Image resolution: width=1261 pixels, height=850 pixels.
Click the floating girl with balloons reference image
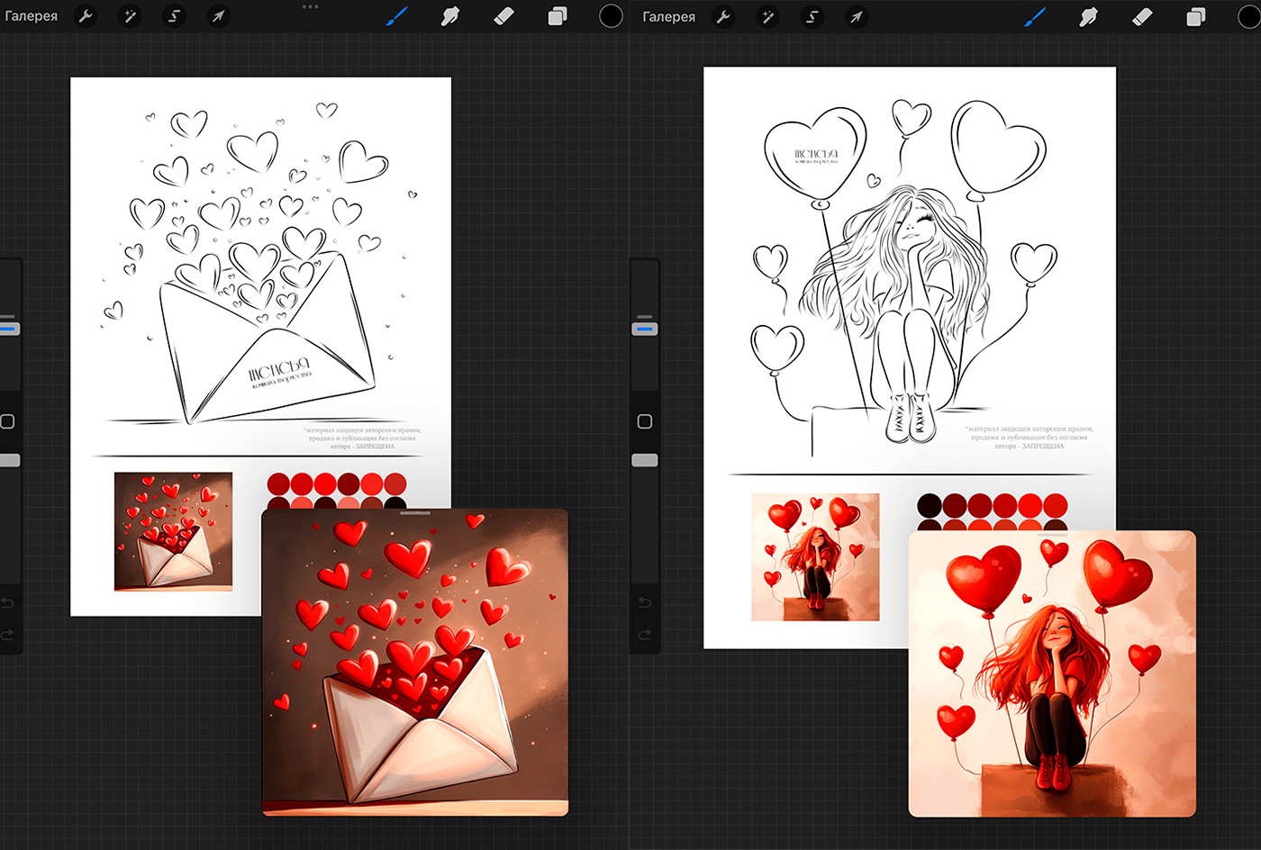pyautogui.click(x=1051, y=674)
